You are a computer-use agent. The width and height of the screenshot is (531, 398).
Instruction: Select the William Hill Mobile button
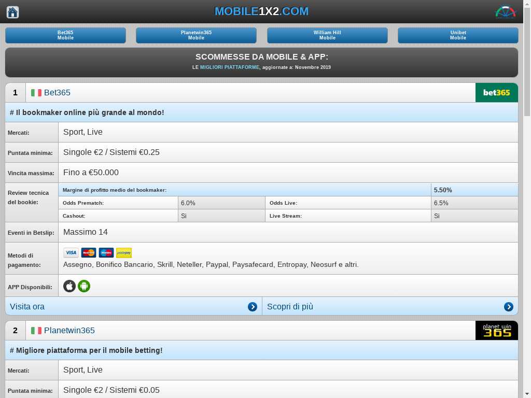point(327,35)
